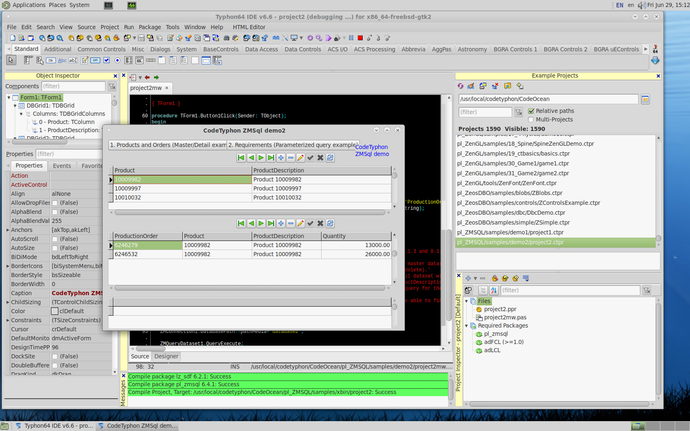Click the red Stop debugging icon
690x431 pixels.
pos(360,38)
